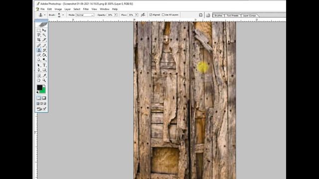Open the Layer menu
Viewport: 319px width, 179px height.
pos(68,9)
